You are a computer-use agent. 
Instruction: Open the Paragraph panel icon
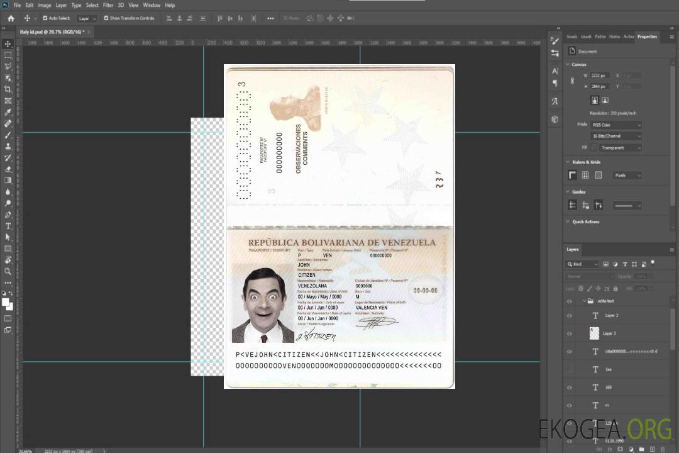(555, 83)
